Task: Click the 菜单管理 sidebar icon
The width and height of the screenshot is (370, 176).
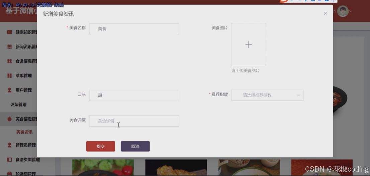Action: [x=9, y=76]
